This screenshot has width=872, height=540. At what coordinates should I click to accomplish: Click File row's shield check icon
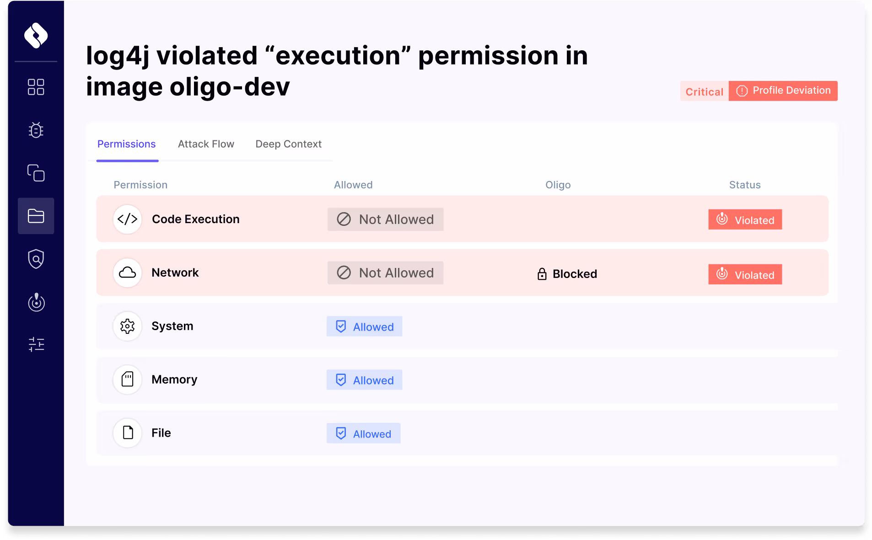pos(341,433)
